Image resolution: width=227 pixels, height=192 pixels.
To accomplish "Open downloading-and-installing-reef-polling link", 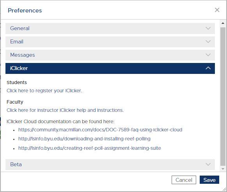I will point(84,139).
